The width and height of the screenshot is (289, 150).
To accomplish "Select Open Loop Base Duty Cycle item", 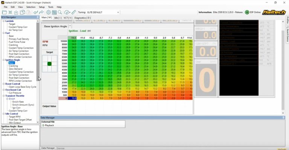I will pos(23,87).
